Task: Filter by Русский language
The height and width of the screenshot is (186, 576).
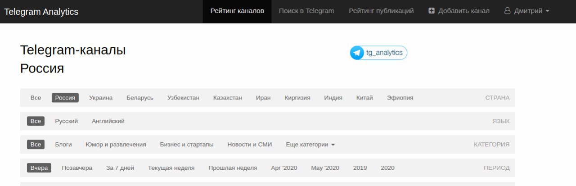Action: click(67, 121)
